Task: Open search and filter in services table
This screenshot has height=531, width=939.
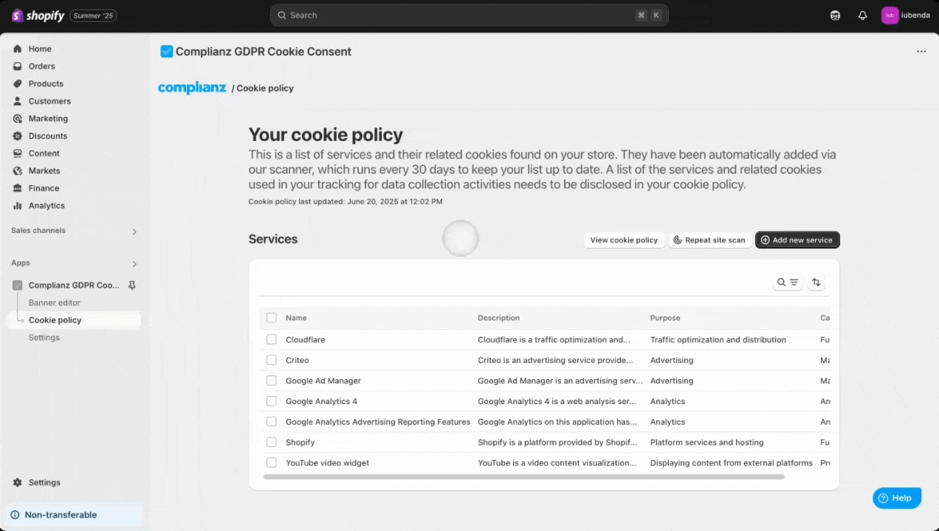Action: click(x=788, y=282)
